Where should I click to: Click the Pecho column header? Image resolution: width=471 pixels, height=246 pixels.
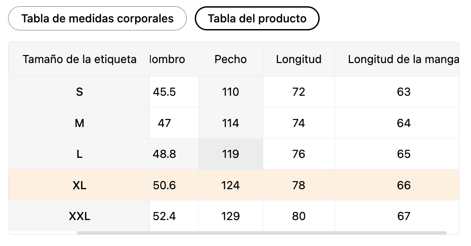[x=231, y=59]
